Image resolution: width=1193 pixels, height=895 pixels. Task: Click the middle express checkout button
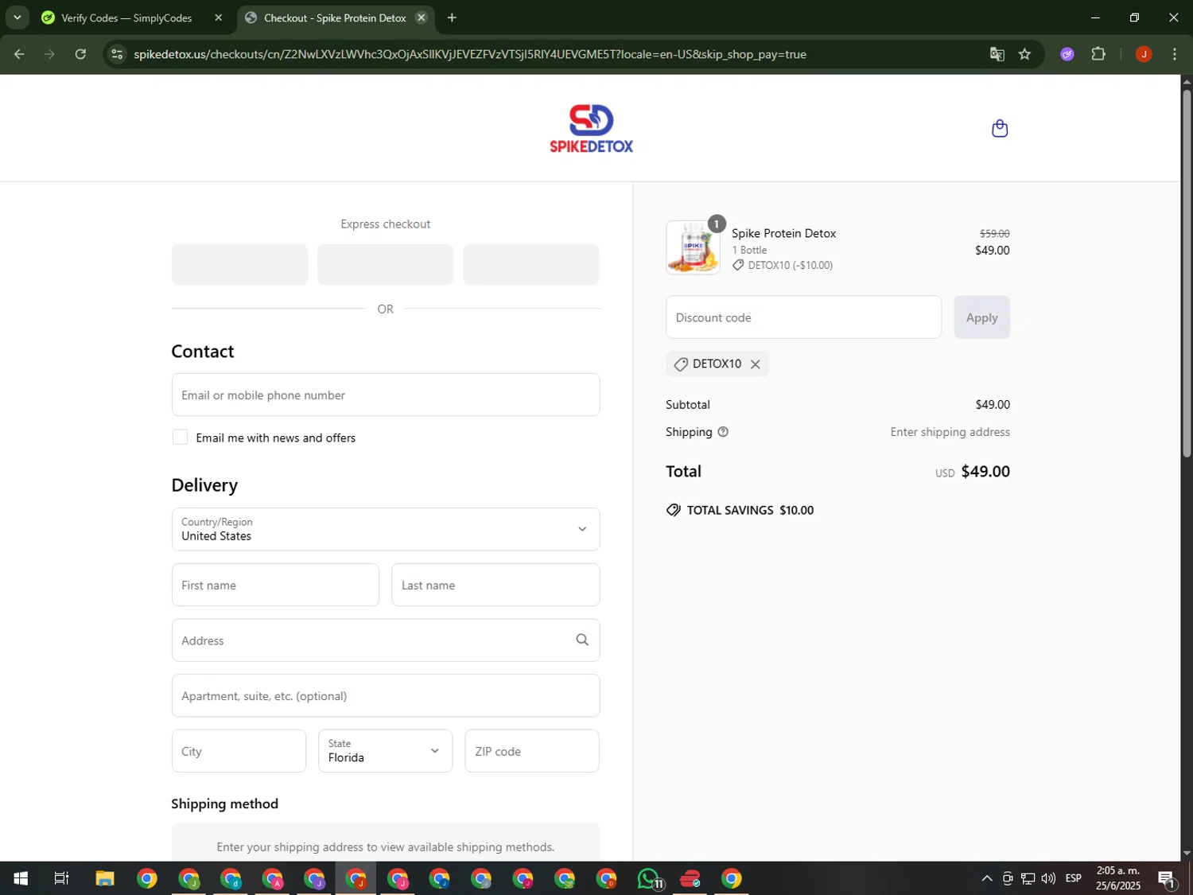386,264
